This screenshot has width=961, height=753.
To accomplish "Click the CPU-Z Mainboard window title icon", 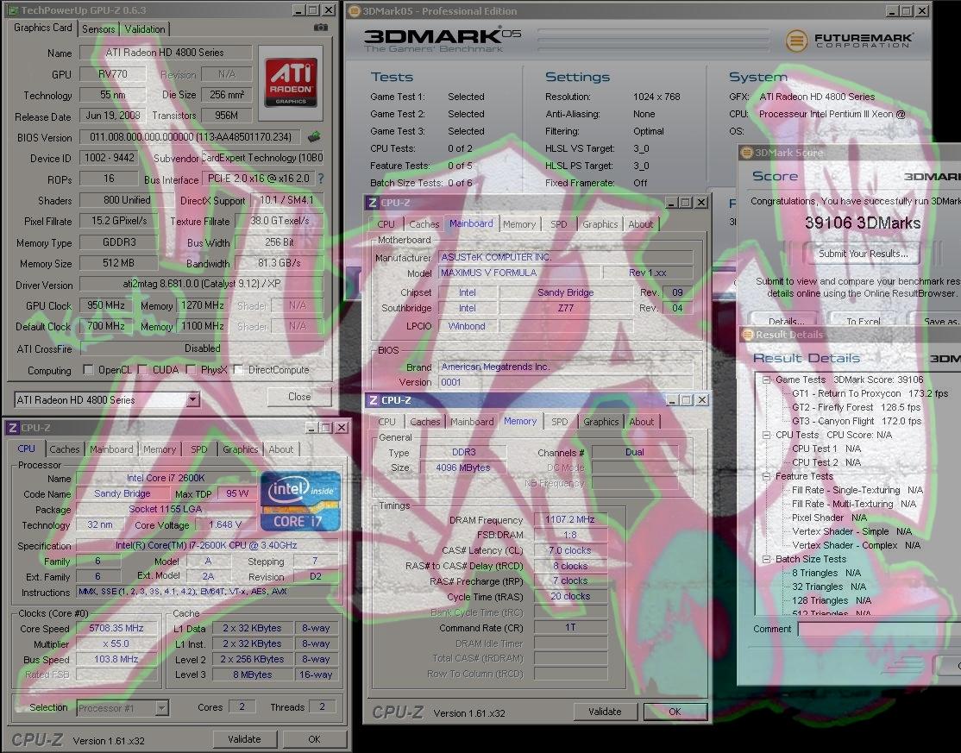I will click(372, 203).
